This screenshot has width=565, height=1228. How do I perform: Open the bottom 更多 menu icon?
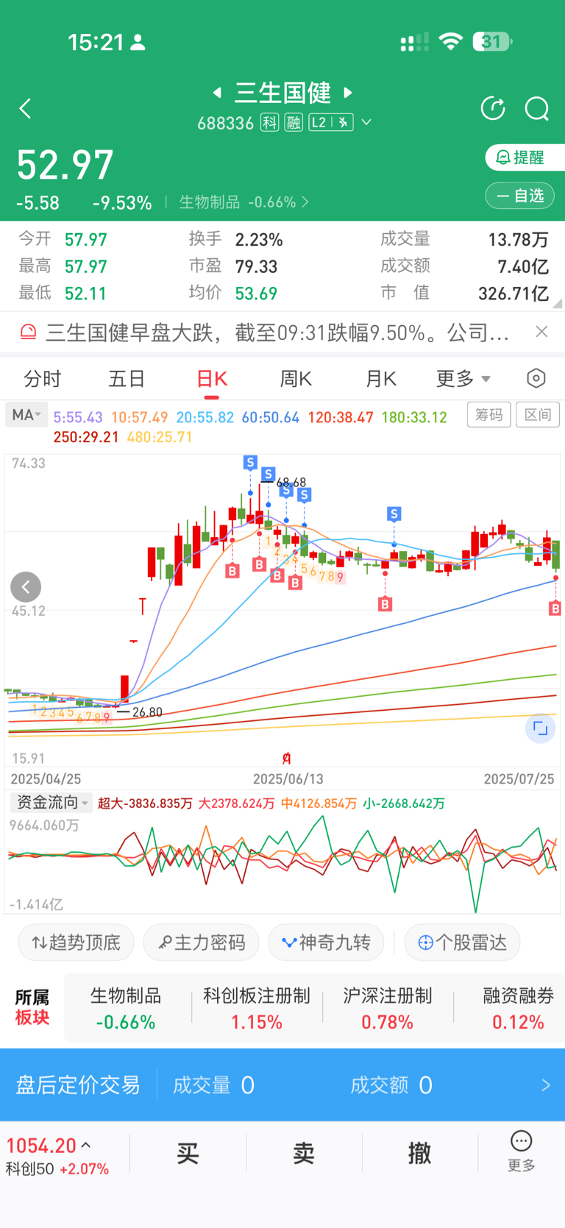pyautogui.click(x=521, y=1151)
